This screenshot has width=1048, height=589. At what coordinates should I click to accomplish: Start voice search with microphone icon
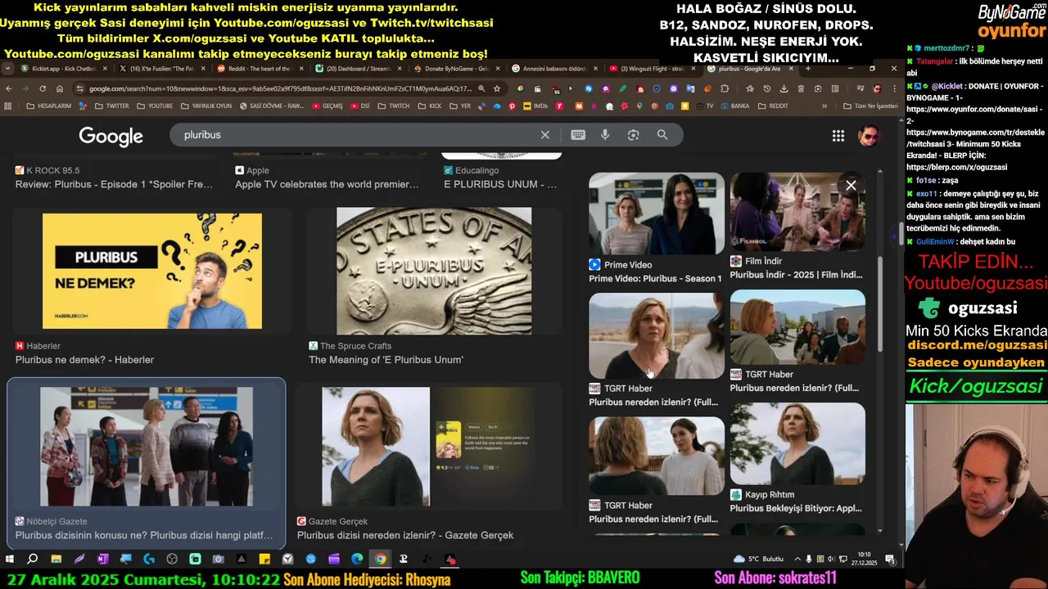pos(605,135)
